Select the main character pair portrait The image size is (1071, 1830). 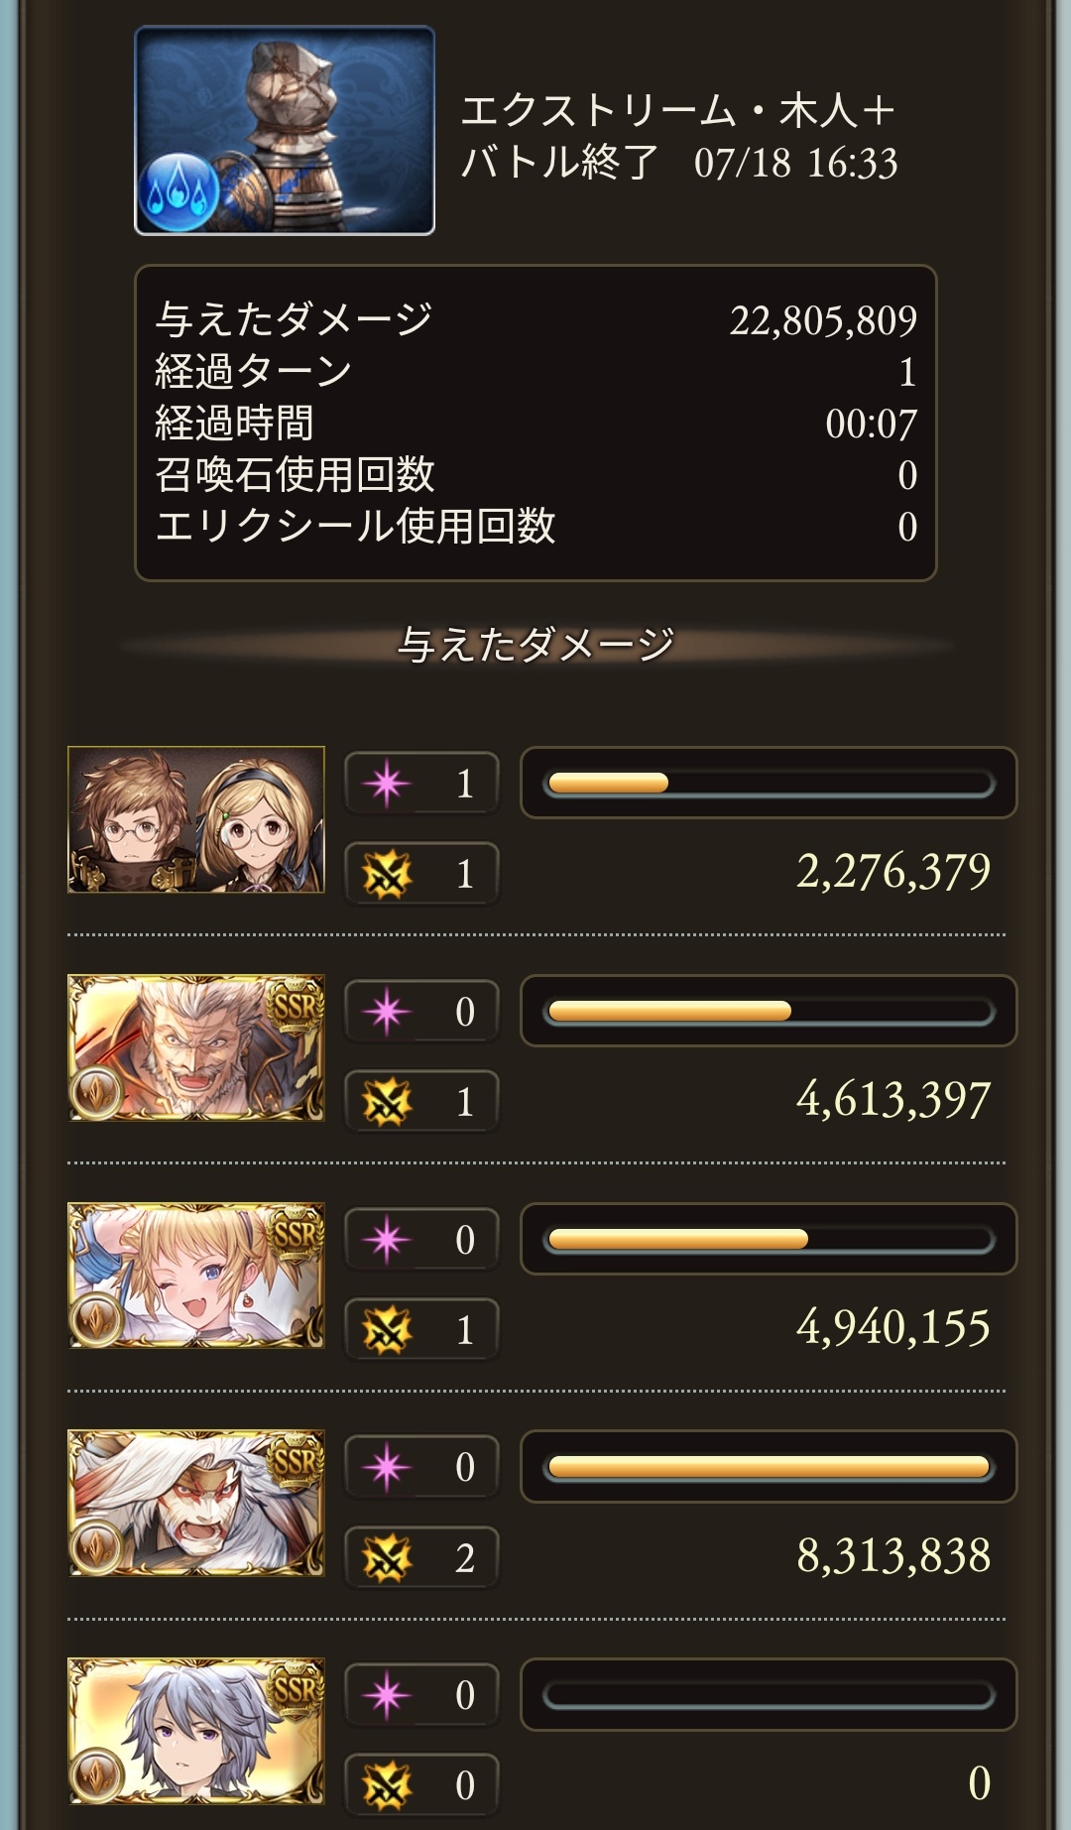196,819
